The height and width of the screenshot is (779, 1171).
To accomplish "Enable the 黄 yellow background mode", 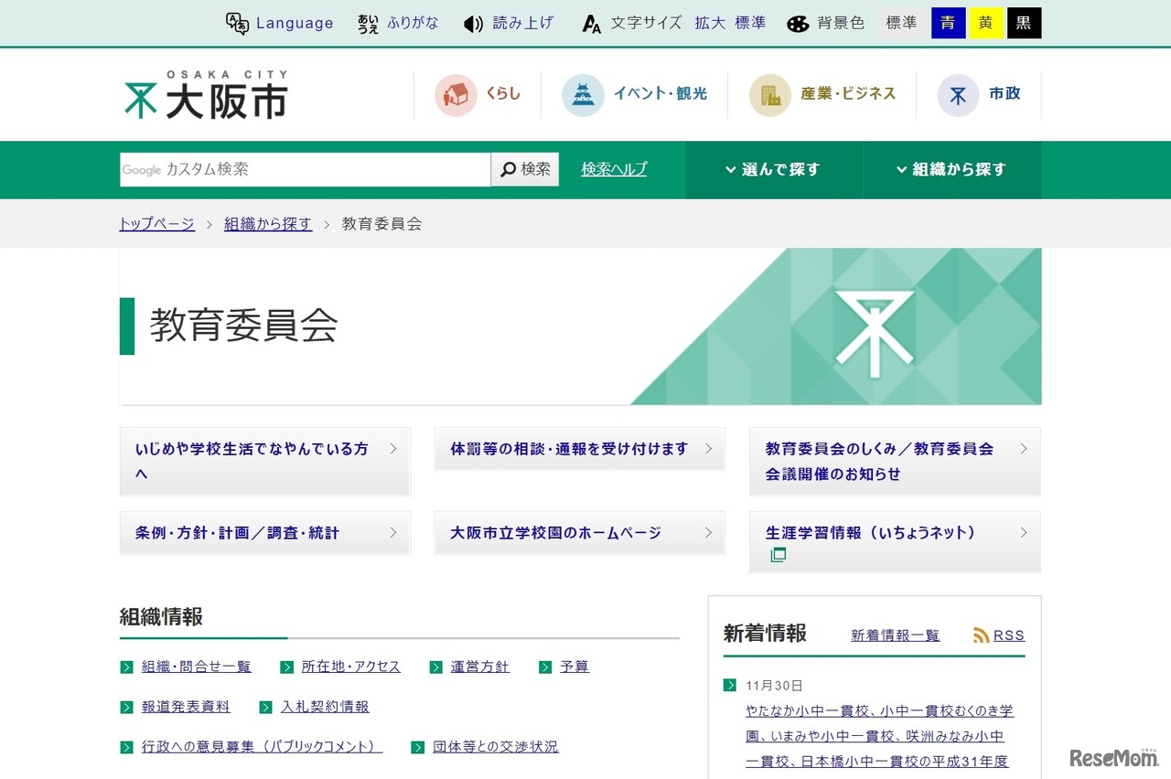I will [986, 23].
